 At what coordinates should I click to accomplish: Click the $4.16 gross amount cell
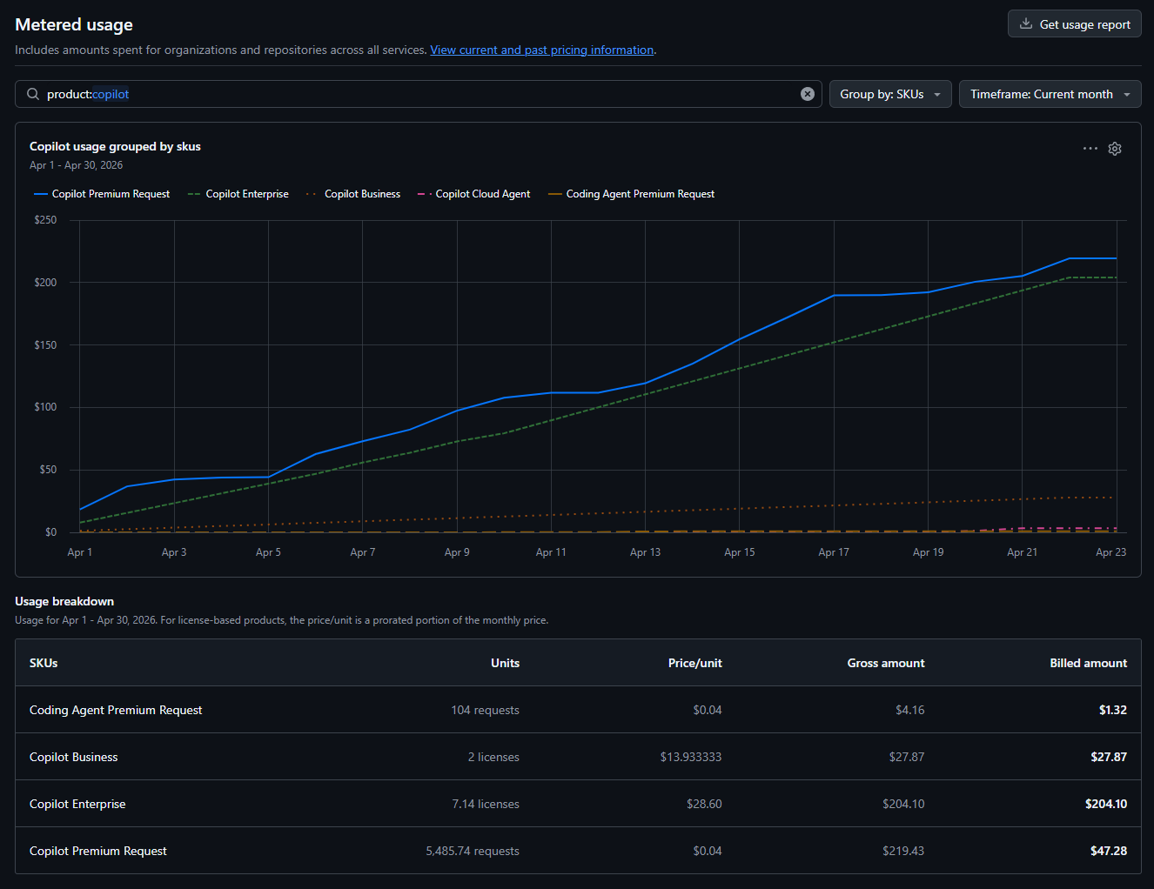tap(910, 710)
